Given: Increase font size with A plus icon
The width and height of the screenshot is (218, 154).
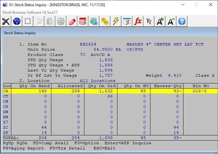Looking at the screenshot, I should click(160, 21).
